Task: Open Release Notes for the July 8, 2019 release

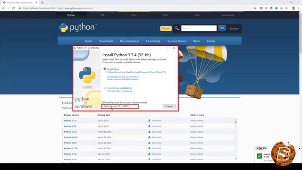Action: [197, 121]
